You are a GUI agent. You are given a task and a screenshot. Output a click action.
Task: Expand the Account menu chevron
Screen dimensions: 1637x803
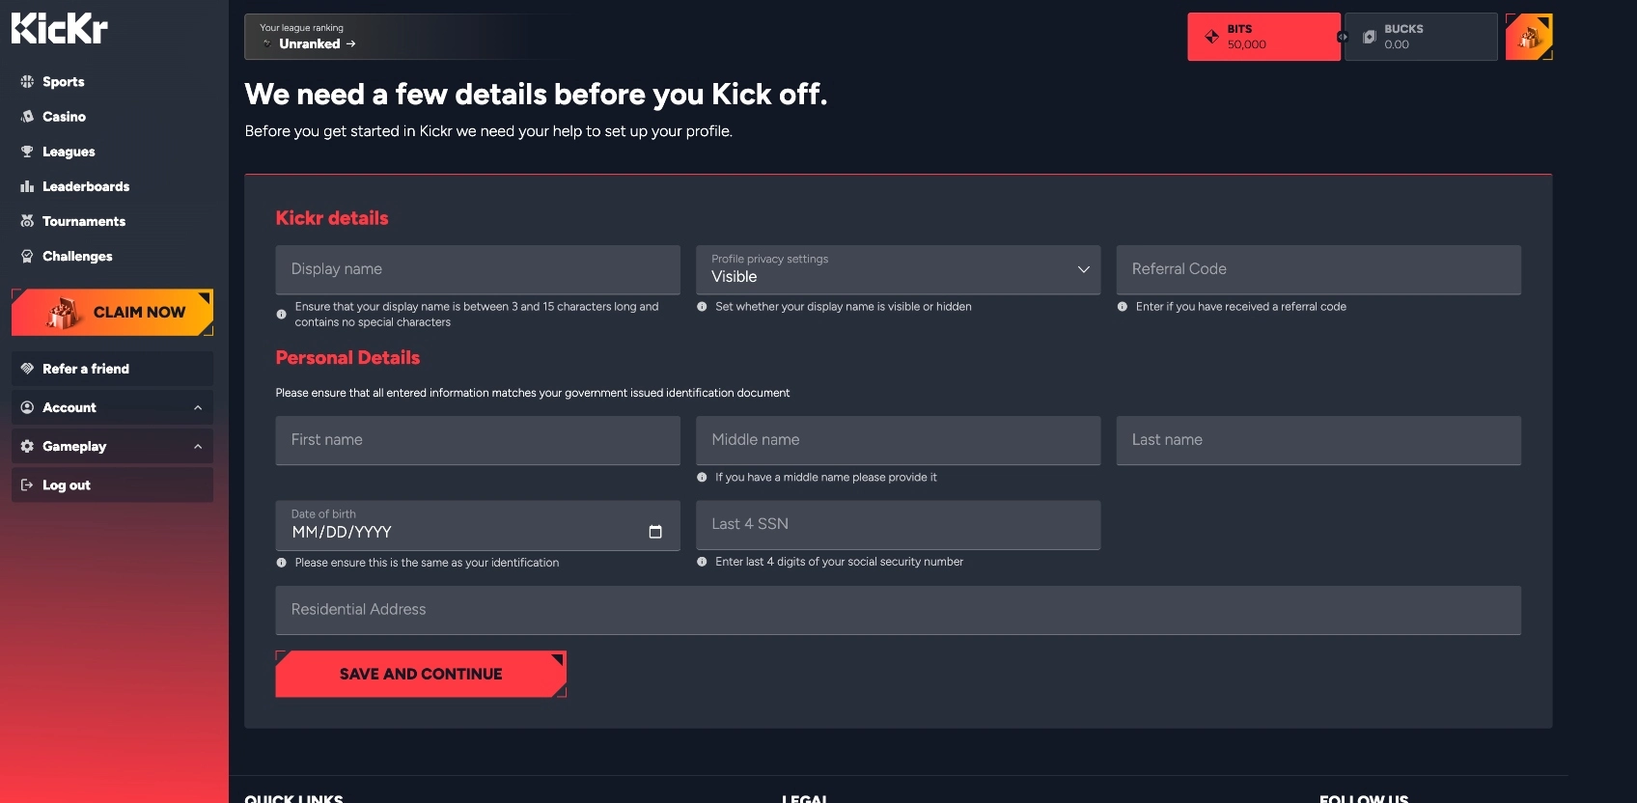click(x=198, y=407)
